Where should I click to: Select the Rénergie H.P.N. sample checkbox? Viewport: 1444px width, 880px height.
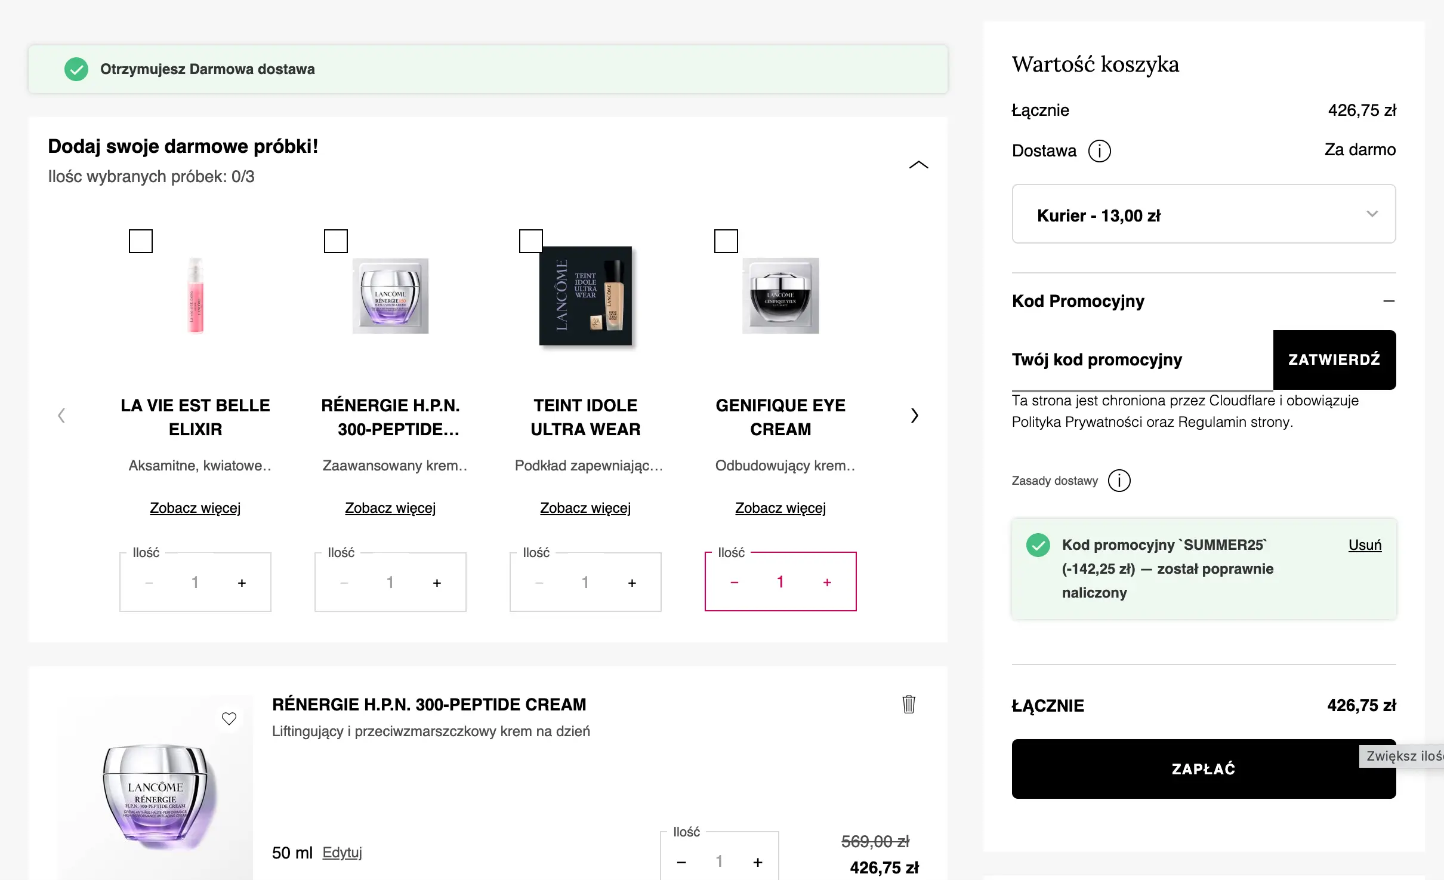[x=336, y=241]
